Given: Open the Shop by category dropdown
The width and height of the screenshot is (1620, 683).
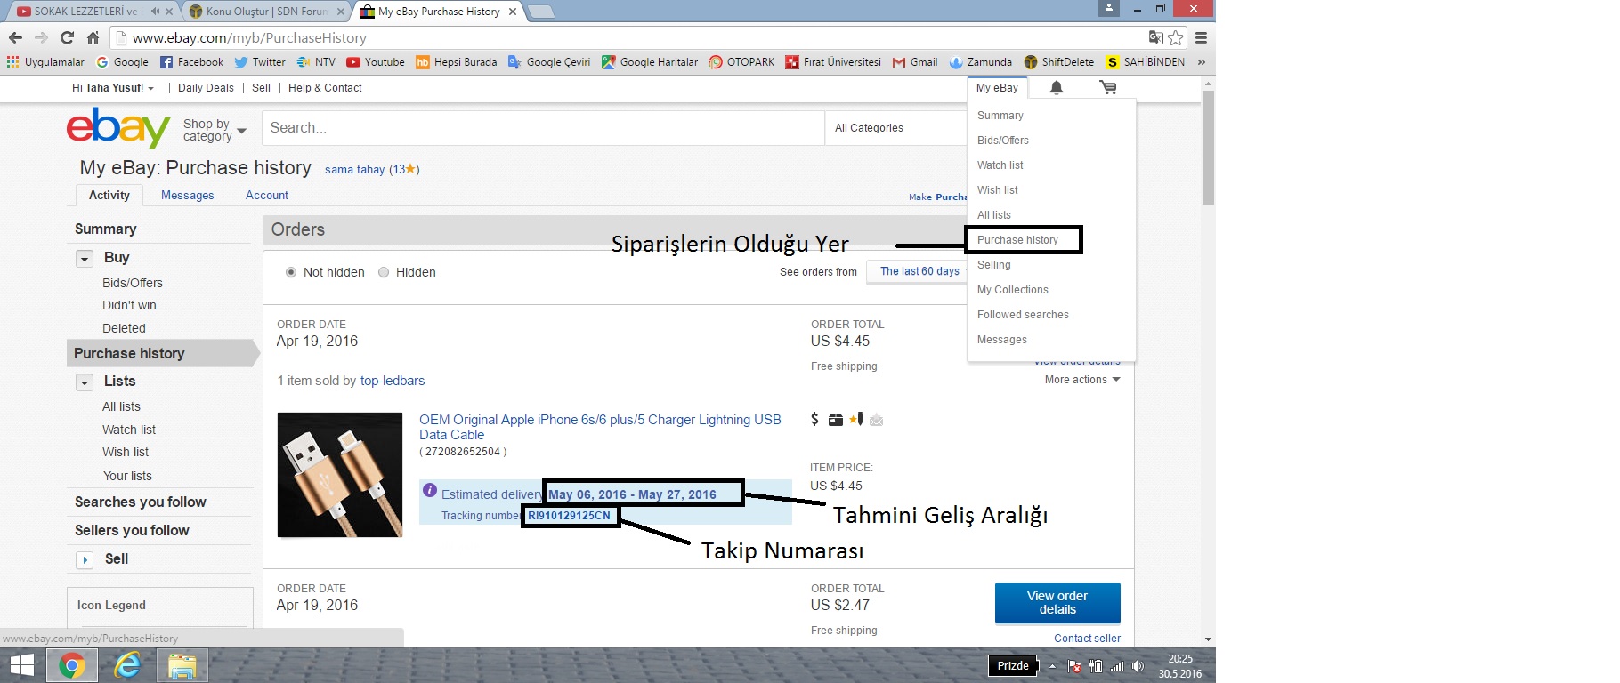Looking at the screenshot, I should [215, 130].
